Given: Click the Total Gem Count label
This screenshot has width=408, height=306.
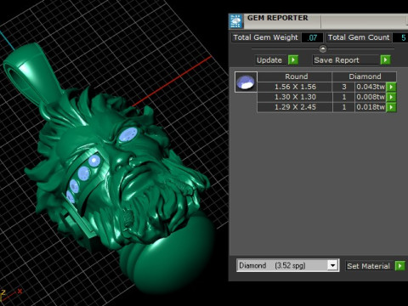Looking at the screenshot, I should 359,37.
